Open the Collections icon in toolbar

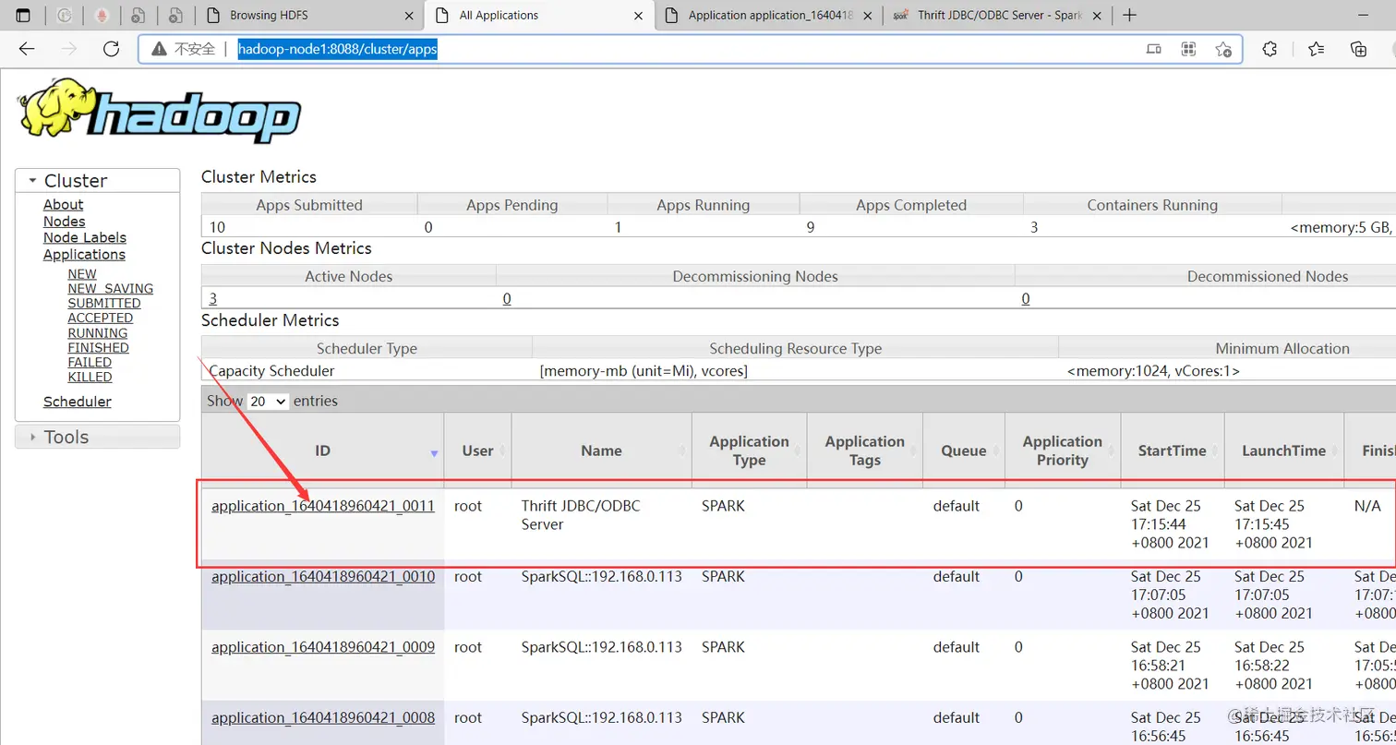pyautogui.click(x=1359, y=49)
